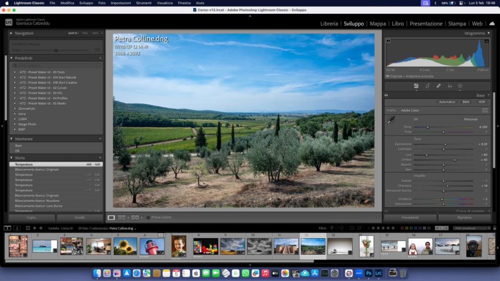Toggle HDR editing mode
This screenshot has height=281, width=500.
click(482, 102)
